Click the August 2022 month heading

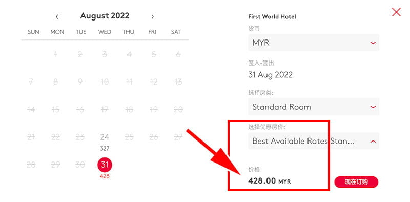click(x=105, y=16)
